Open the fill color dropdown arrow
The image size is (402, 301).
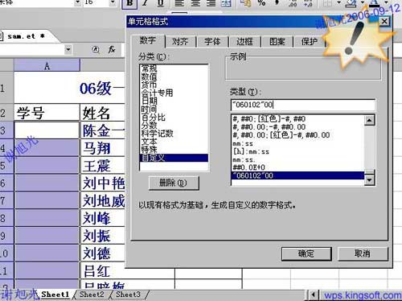[363, 2]
